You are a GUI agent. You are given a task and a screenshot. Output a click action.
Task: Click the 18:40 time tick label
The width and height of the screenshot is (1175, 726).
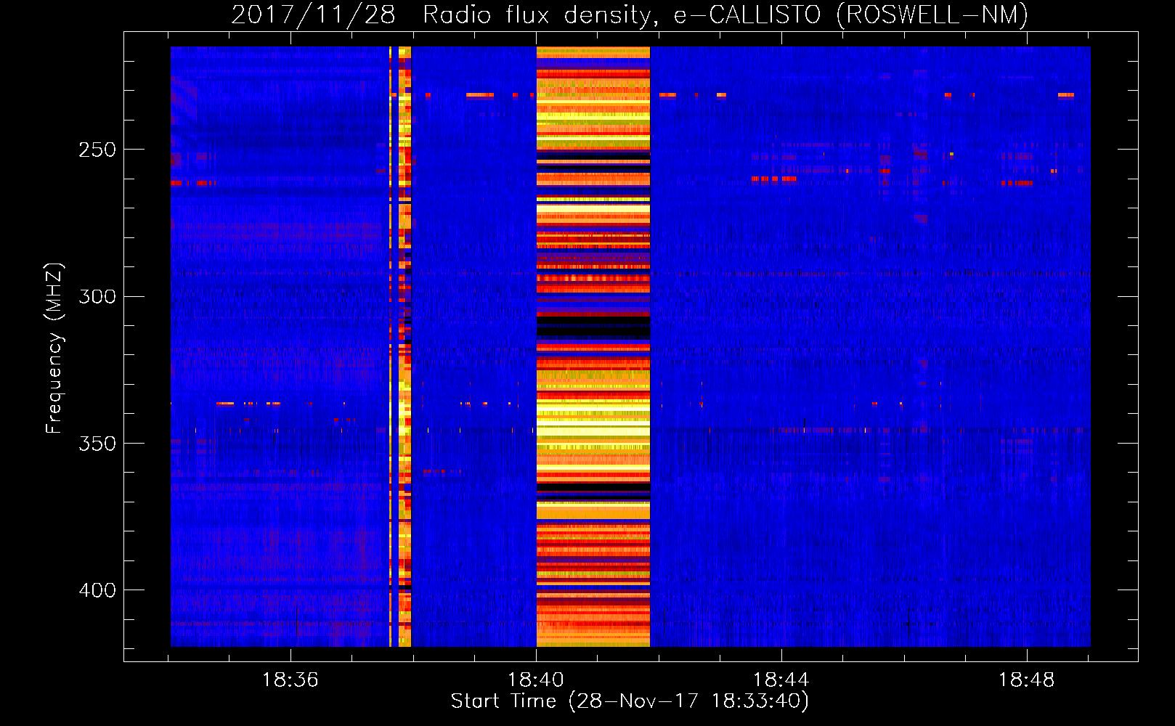[536, 680]
